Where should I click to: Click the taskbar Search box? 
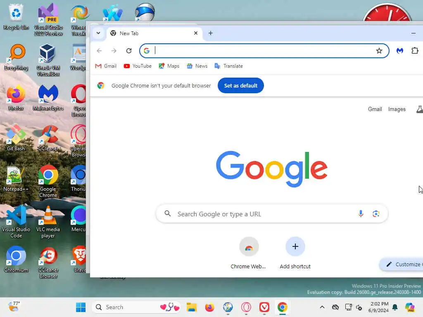pos(136,307)
